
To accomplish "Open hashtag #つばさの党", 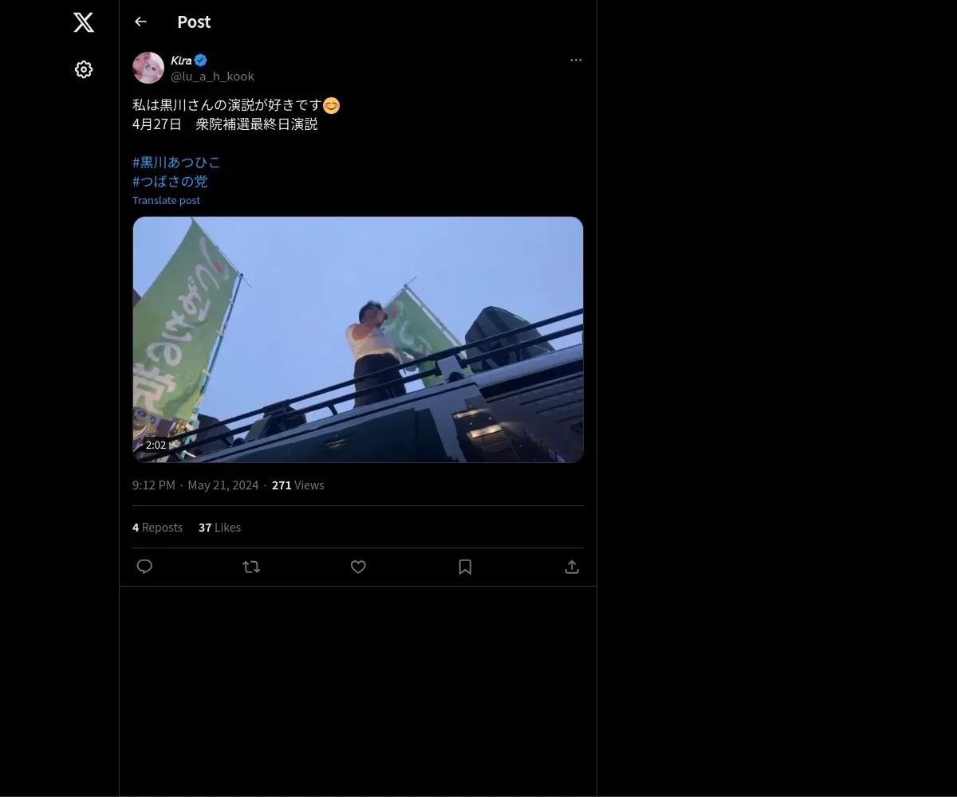I will coord(170,181).
